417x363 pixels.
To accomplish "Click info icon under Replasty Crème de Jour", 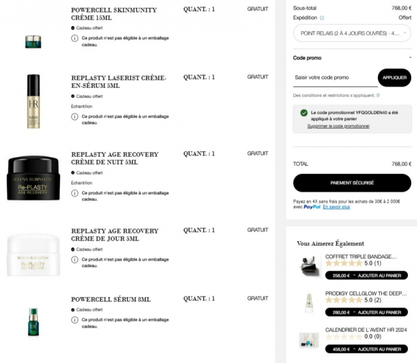I will [x=74, y=260].
